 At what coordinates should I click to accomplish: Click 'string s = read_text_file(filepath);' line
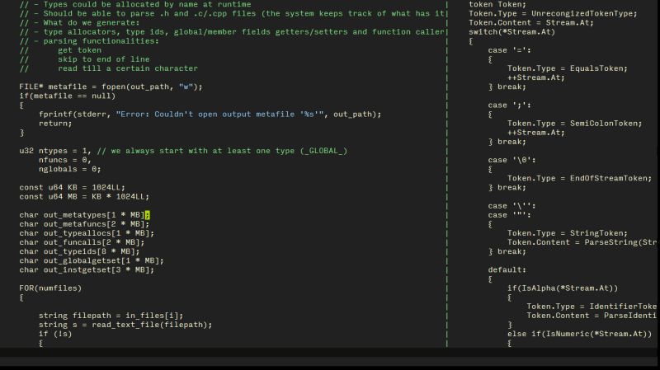pyautogui.click(x=125, y=325)
